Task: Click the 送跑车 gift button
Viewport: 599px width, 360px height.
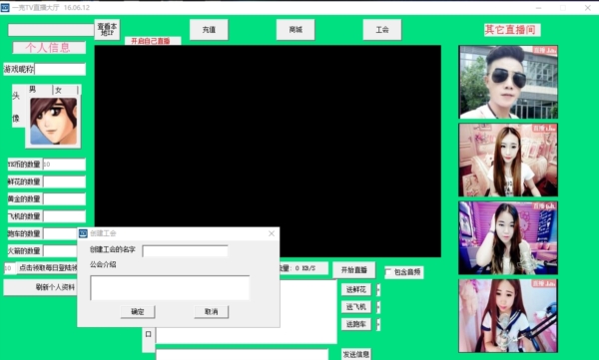Action: coord(356,324)
